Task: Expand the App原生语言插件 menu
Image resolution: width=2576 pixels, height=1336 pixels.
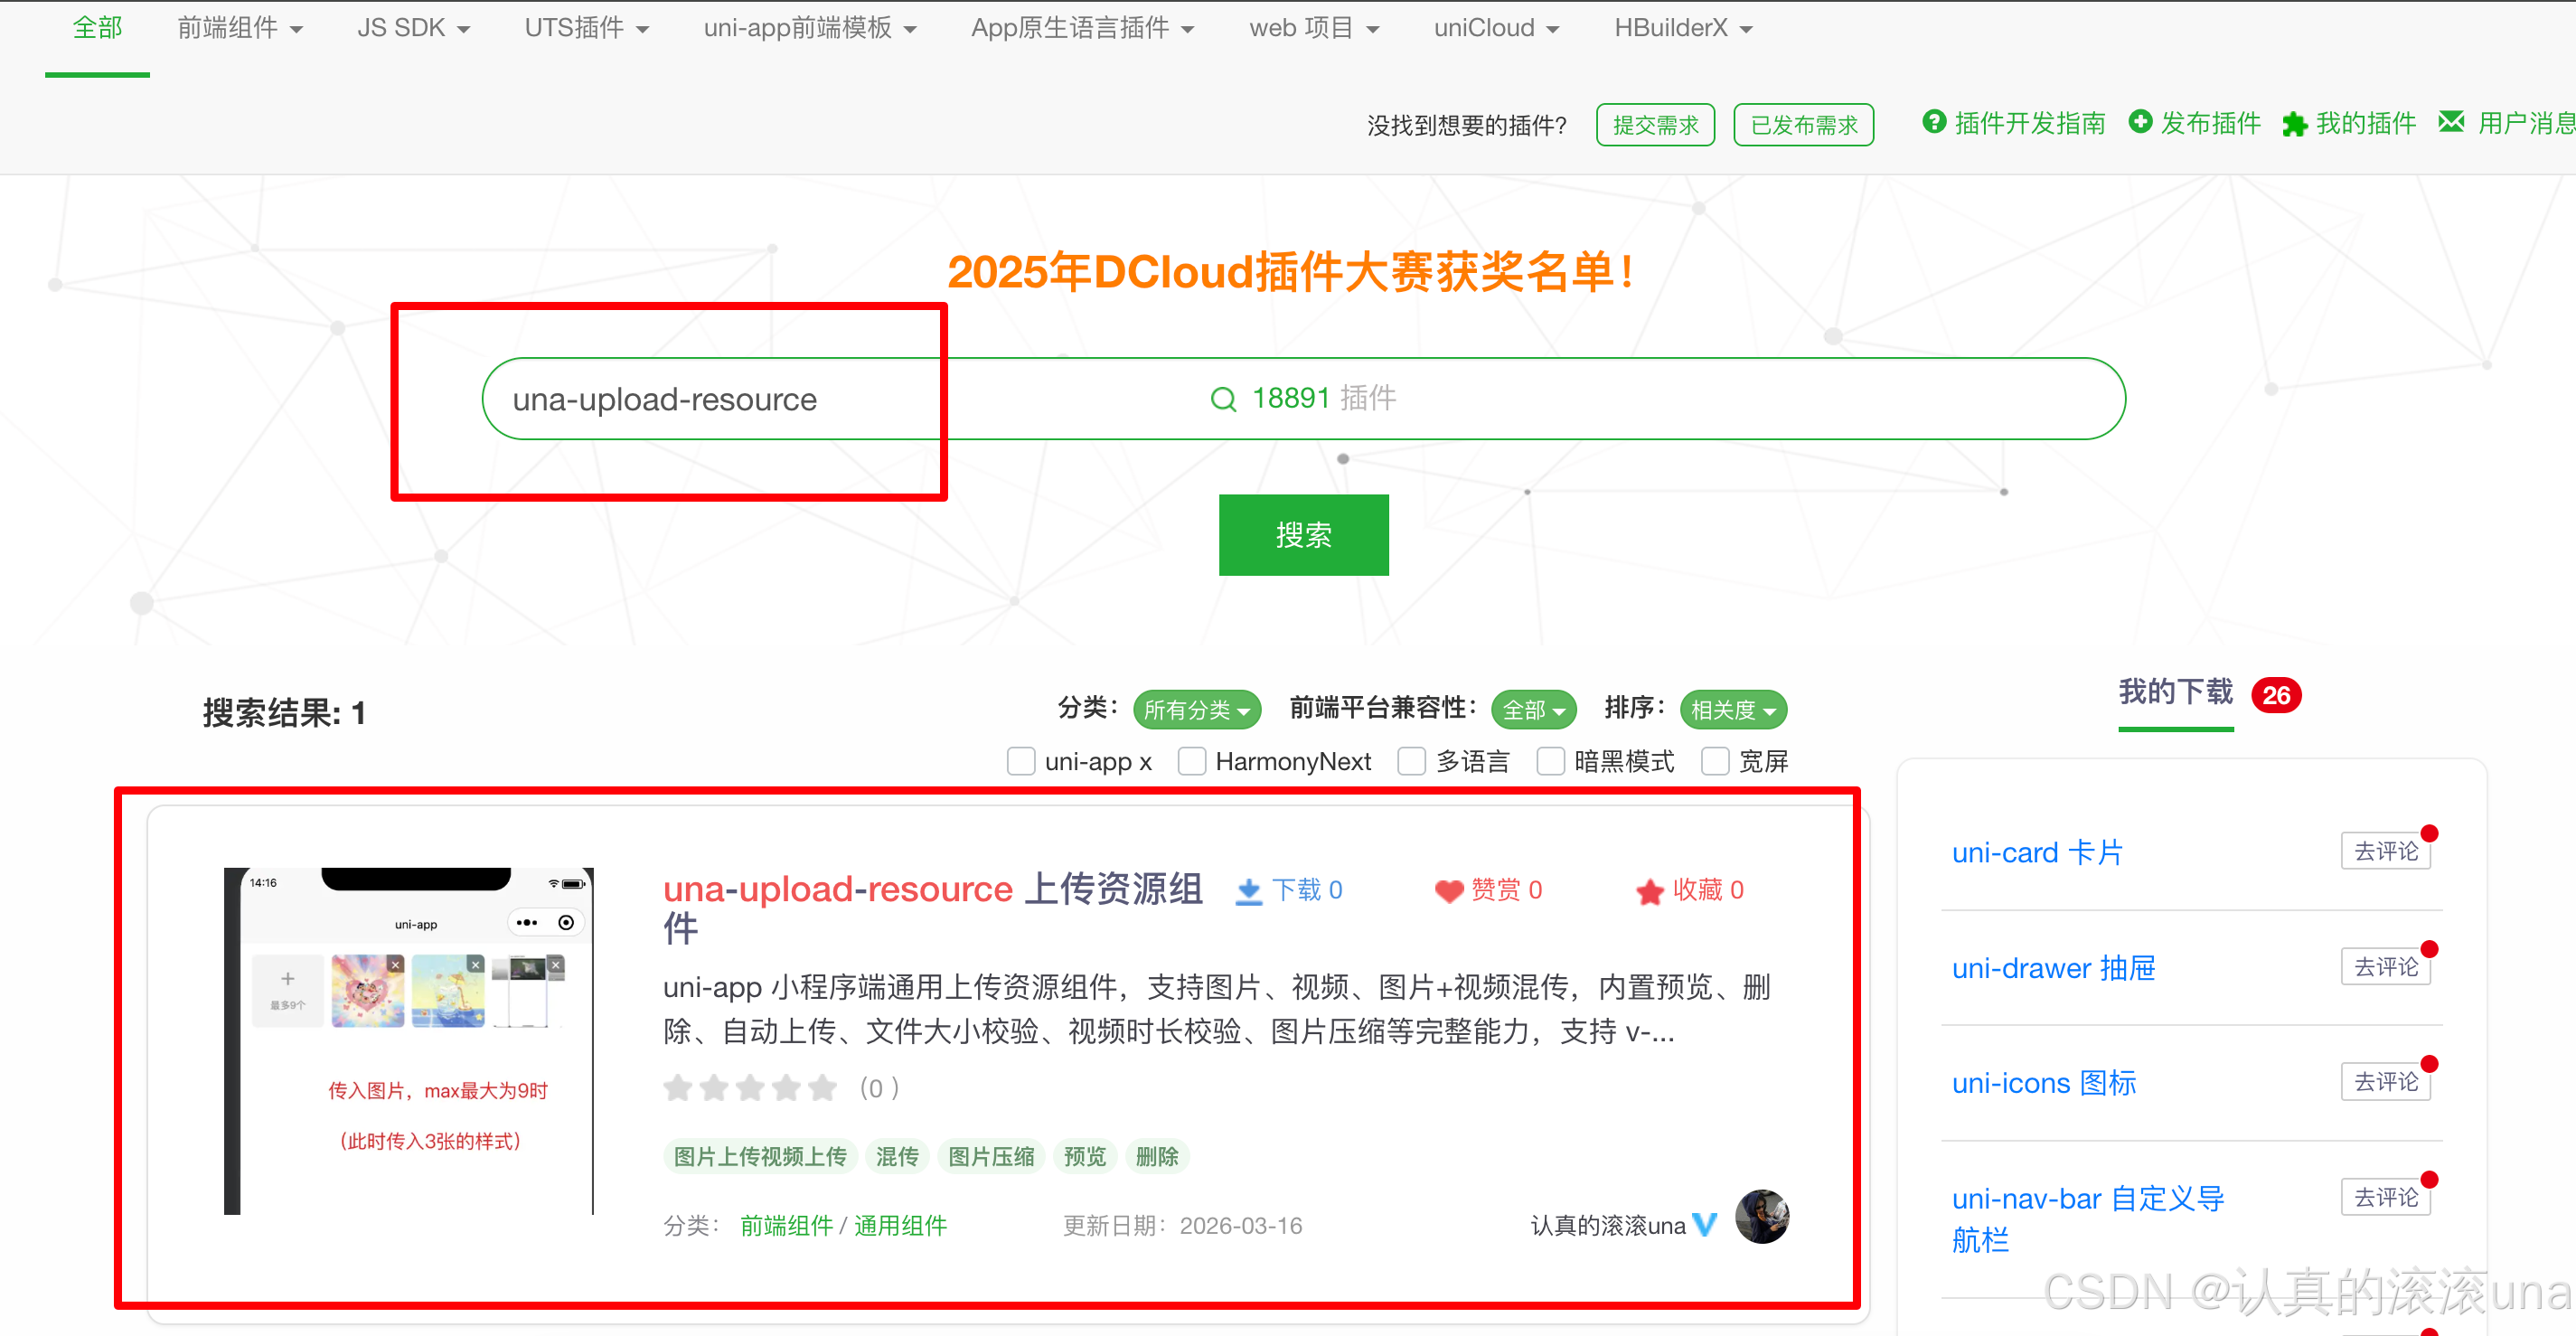Action: click(1083, 28)
